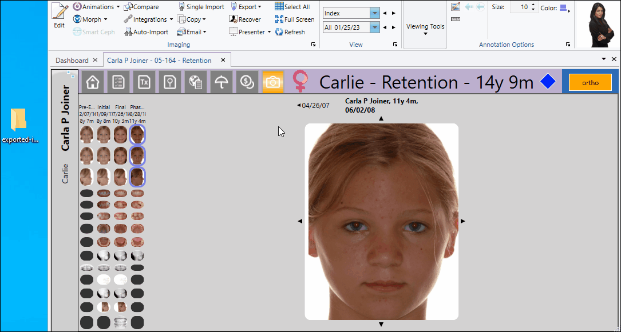The height and width of the screenshot is (332, 621).
Task: Switch to the Dashboard tab
Action: (72, 60)
